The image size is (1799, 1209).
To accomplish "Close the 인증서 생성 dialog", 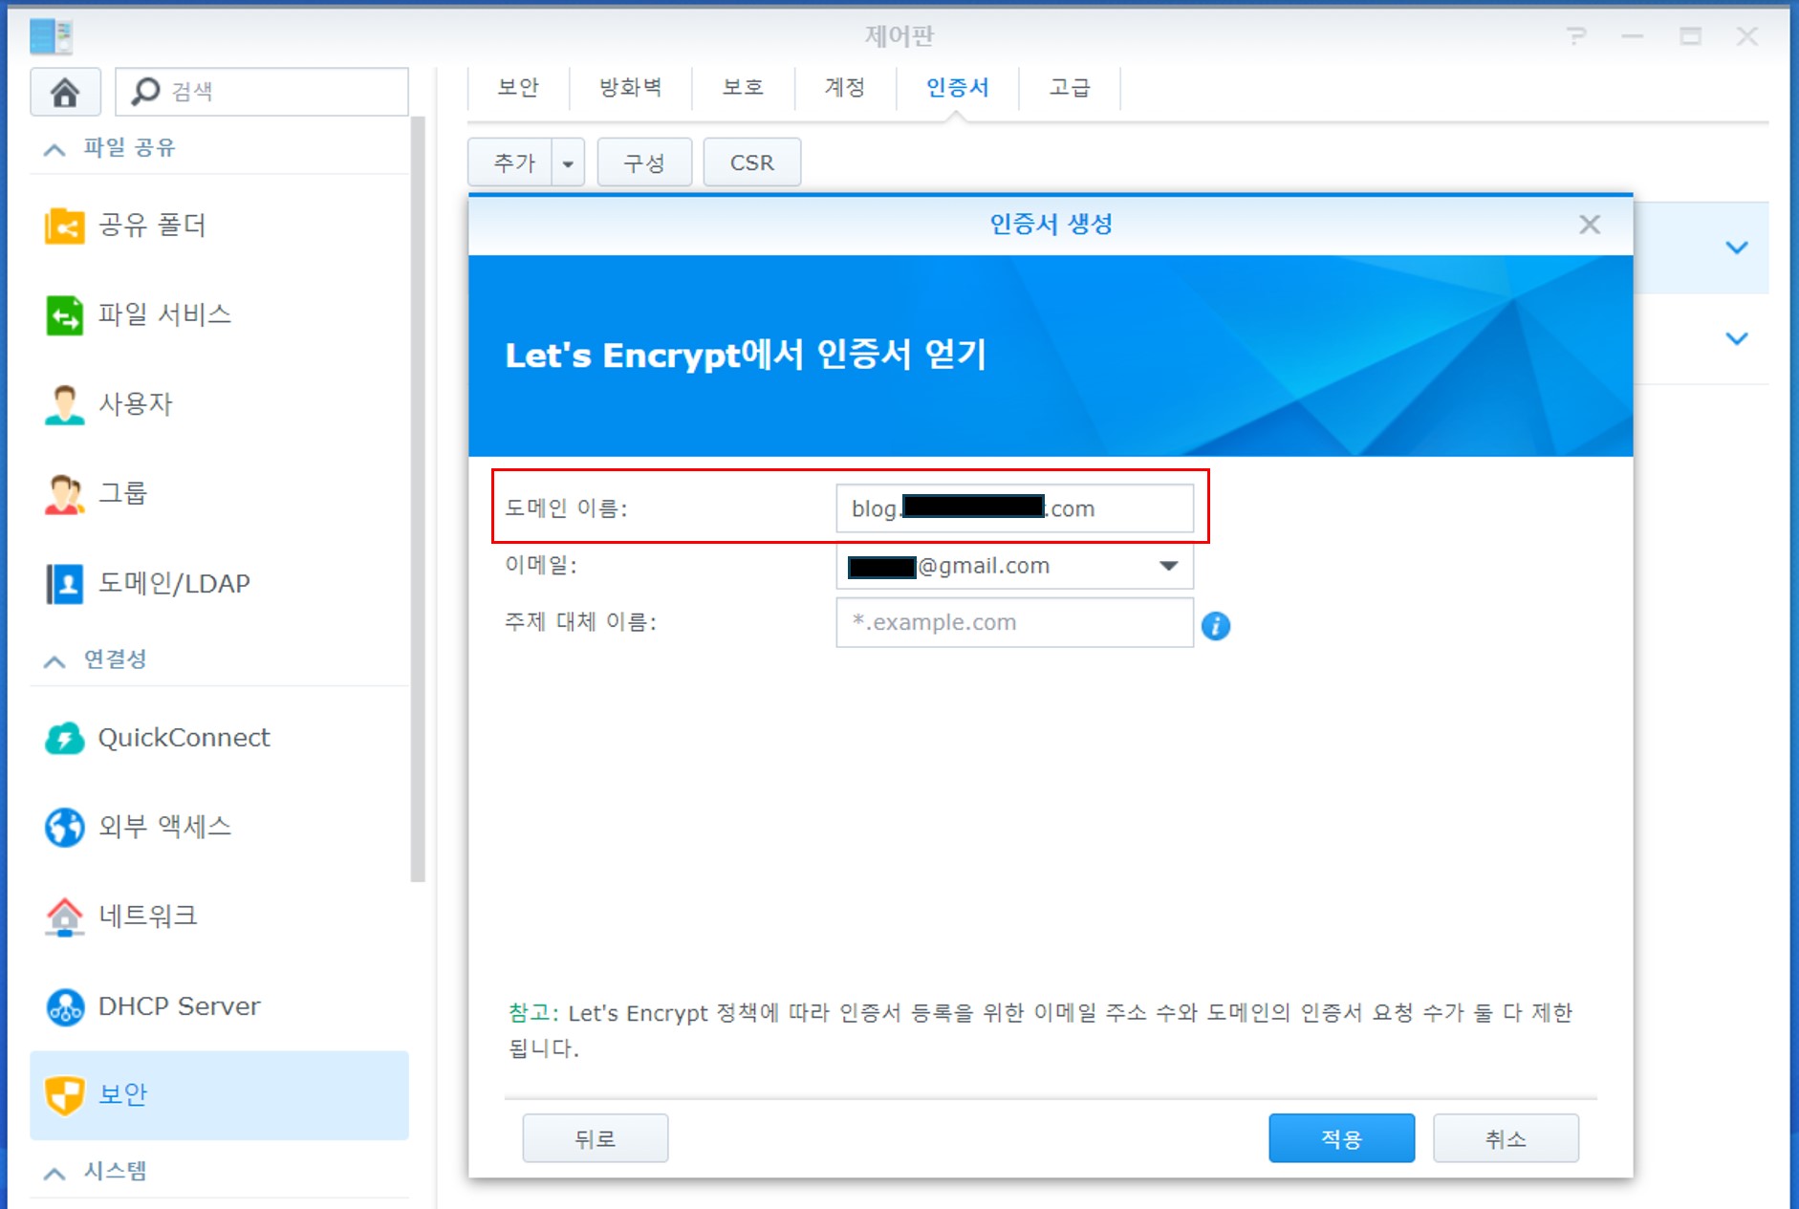I will [x=1590, y=225].
